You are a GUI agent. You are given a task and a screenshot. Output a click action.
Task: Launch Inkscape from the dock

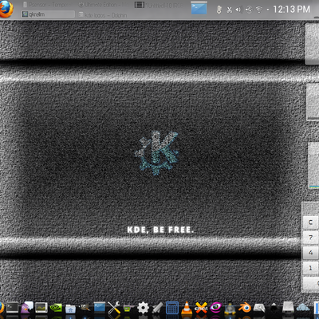(274, 308)
